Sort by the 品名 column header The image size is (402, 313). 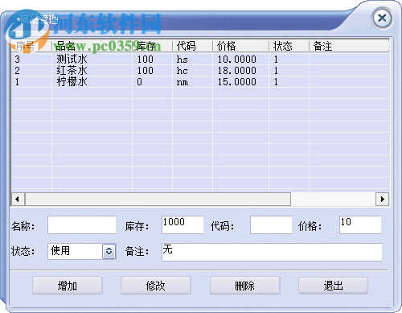92,46
